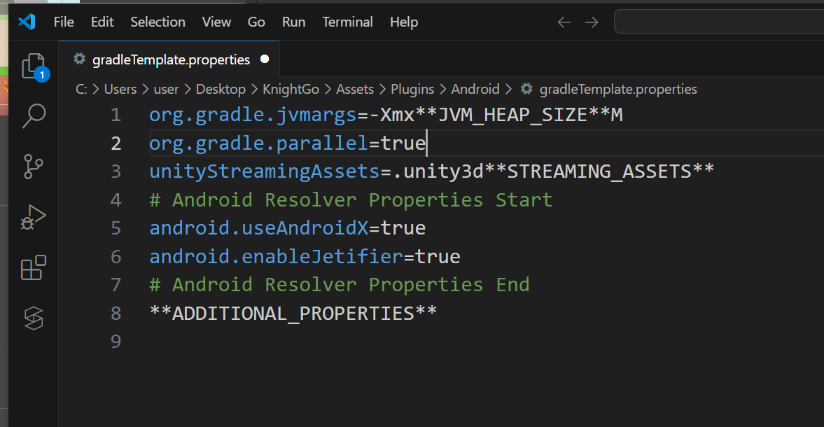Open the View menu
The image size is (824, 427).
click(216, 22)
